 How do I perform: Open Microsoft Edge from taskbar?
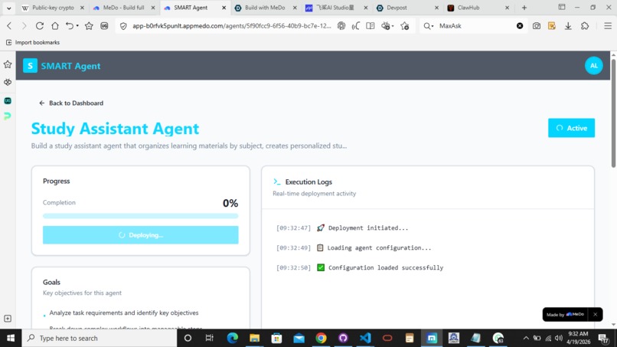pos(232,338)
